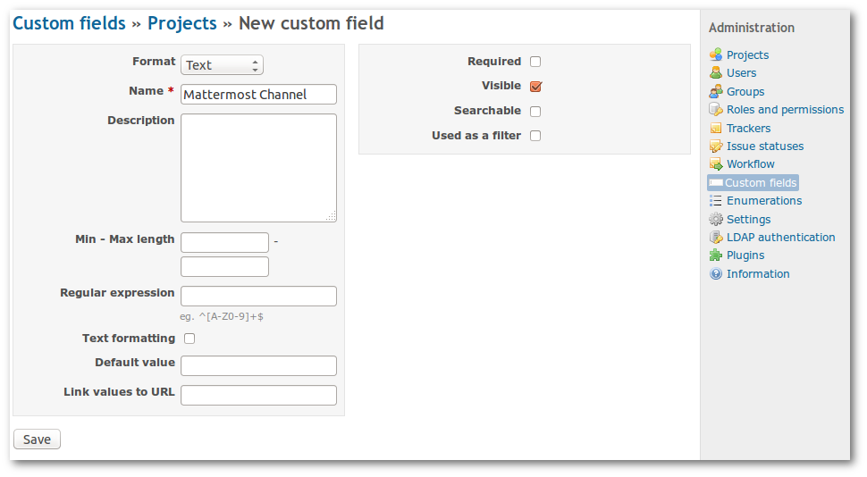Open the Enumerations menu item
This screenshot has width=867, height=477.
[x=764, y=201]
